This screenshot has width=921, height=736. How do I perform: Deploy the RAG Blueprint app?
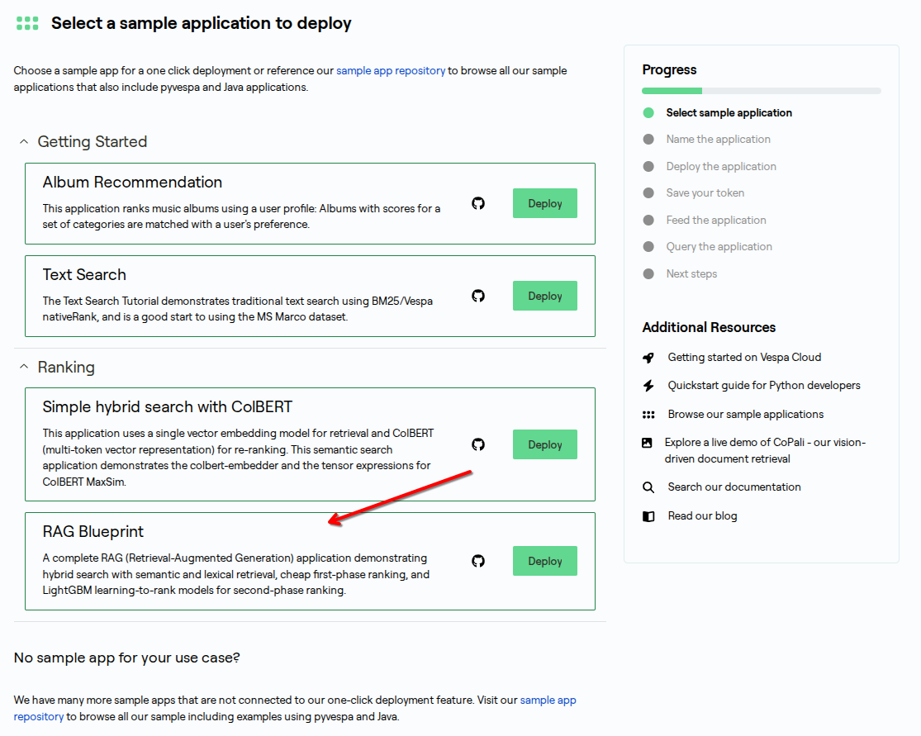544,561
